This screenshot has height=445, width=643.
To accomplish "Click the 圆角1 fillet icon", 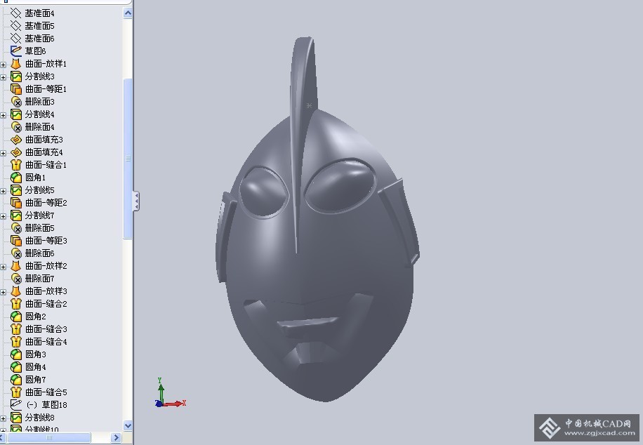I will point(15,178).
